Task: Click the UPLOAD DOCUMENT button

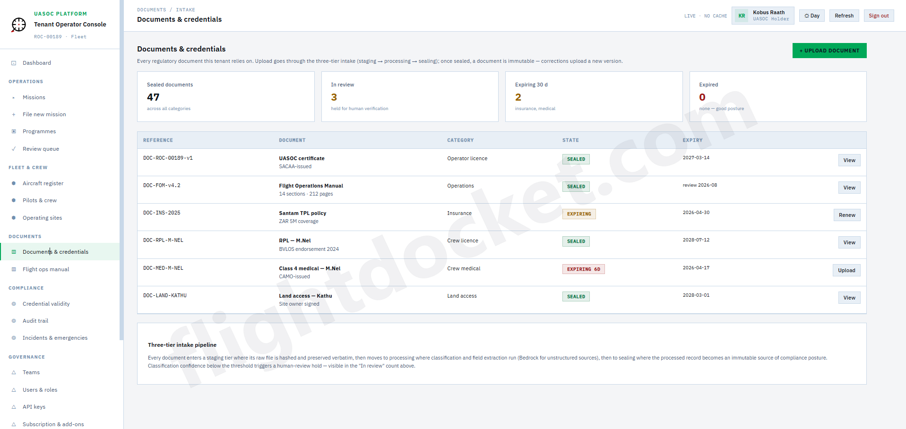Action: pyautogui.click(x=829, y=51)
